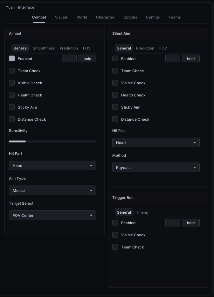Click Aimbot hold mode button

pyautogui.click(x=87, y=58)
